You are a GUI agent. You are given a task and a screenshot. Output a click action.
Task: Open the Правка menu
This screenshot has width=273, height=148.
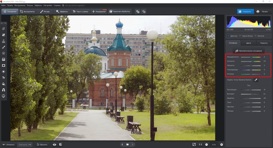(10, 5)
